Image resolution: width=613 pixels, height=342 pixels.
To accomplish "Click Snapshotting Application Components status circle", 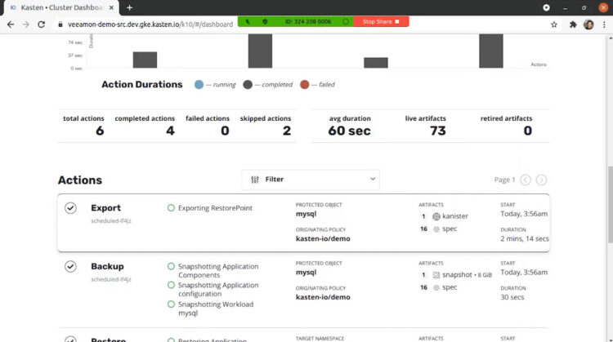I will (x=171, y=266).
